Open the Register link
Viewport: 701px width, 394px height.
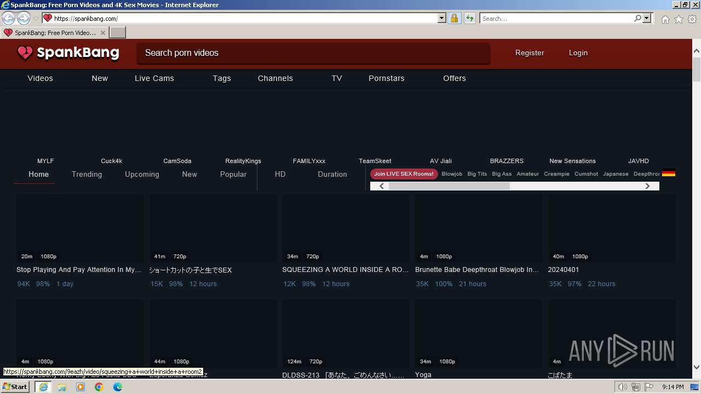click(x=530, y=53)
